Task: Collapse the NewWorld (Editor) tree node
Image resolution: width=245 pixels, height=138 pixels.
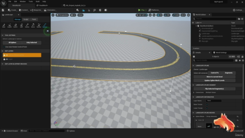Action: (x=196, y=26)
